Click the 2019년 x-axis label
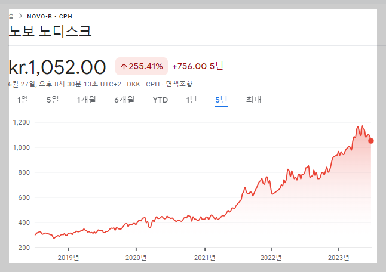The width and height of the screenshot is (386, 272). (x=69, y=258)
